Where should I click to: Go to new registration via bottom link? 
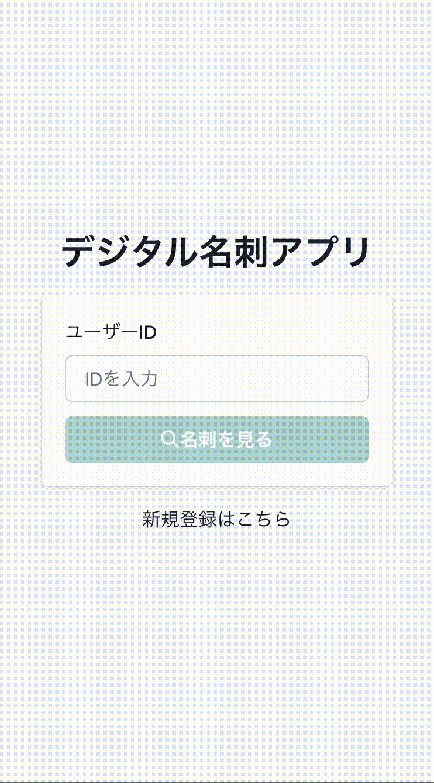[216, 519]
